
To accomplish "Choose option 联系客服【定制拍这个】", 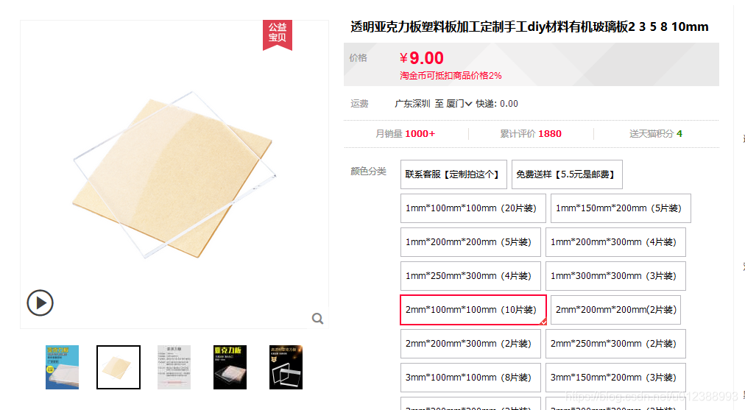I will coord(453,174).
